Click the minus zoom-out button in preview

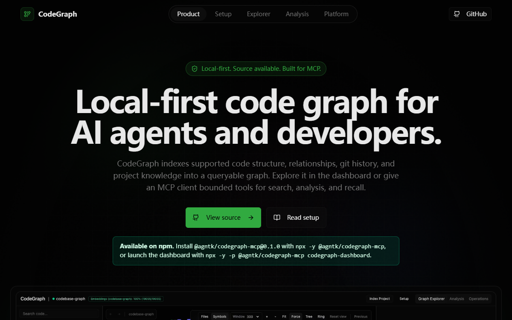pyautogui.click(x=275, y=317)
